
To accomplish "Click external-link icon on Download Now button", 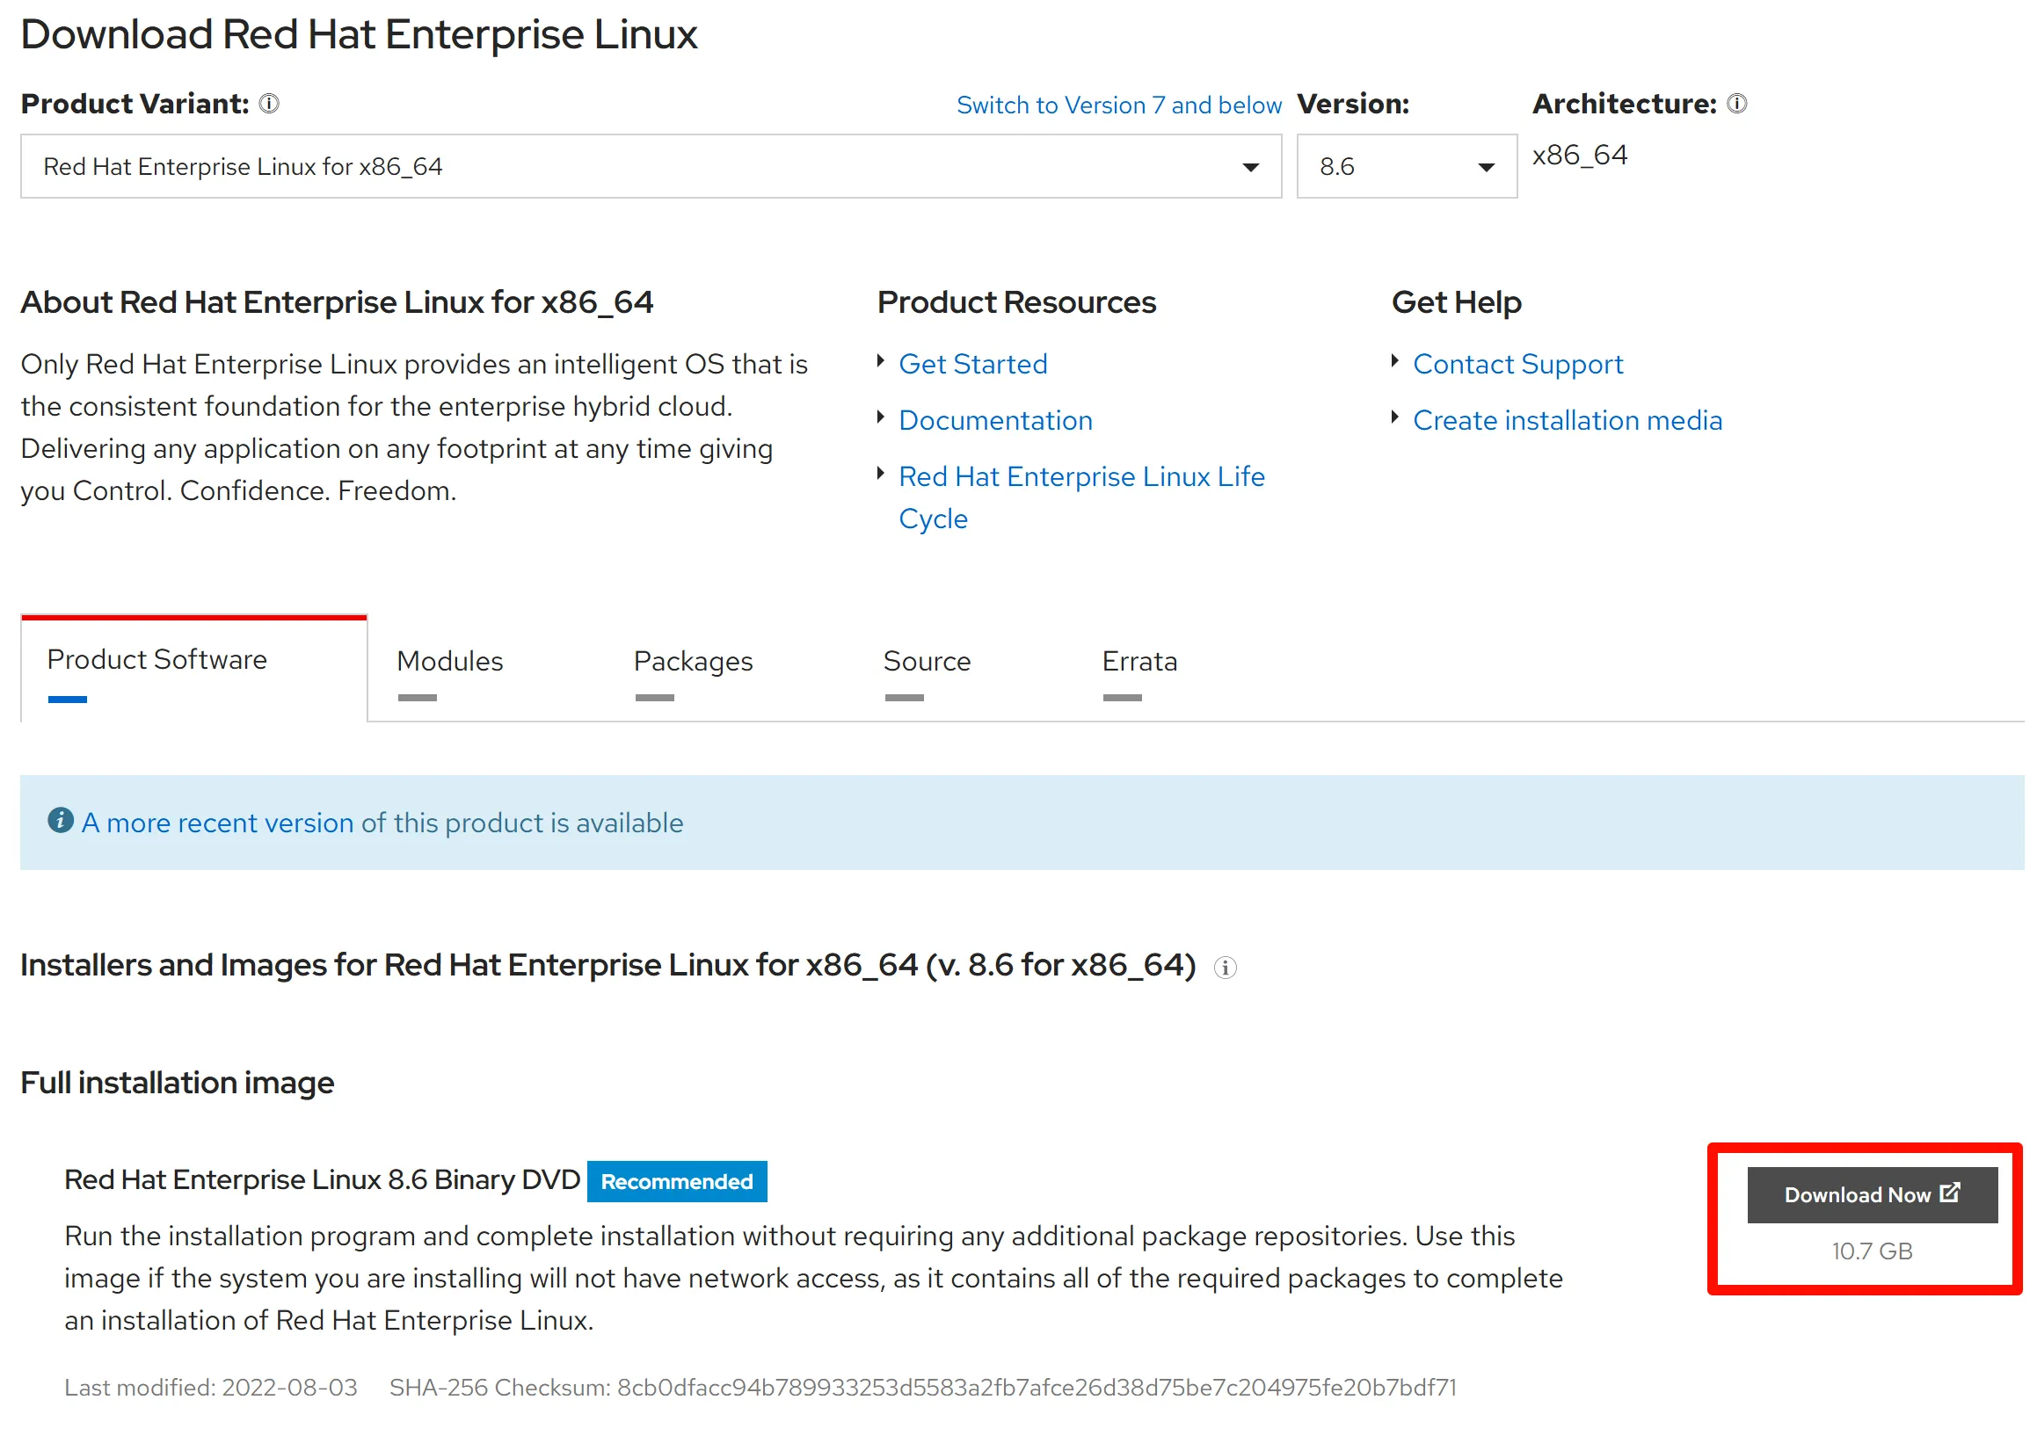I will click(x=1950, y=1193).
